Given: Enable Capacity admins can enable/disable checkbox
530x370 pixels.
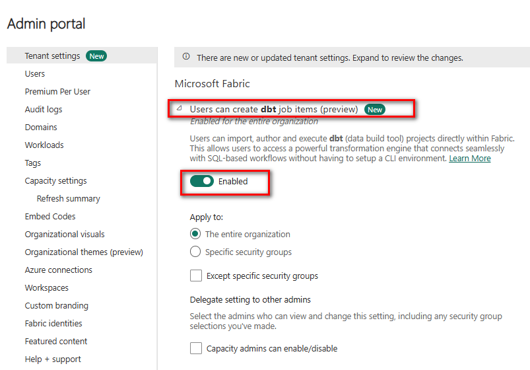Looking at the screenshot, I should coord(196,348).
